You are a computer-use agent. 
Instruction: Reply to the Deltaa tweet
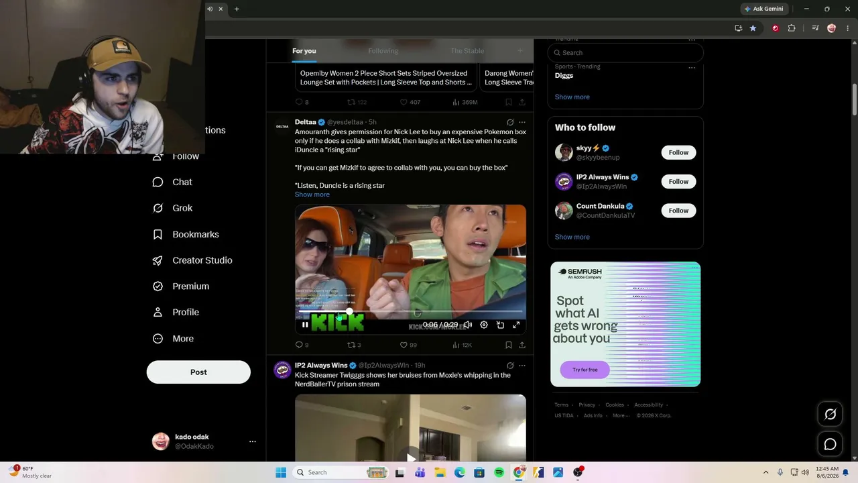[302, 345]
